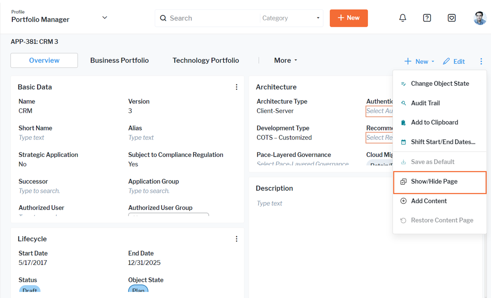Open the search Category dropdown
Image resolution: width=491 pixels, height=298 pixels.
[x=291, y=18]
